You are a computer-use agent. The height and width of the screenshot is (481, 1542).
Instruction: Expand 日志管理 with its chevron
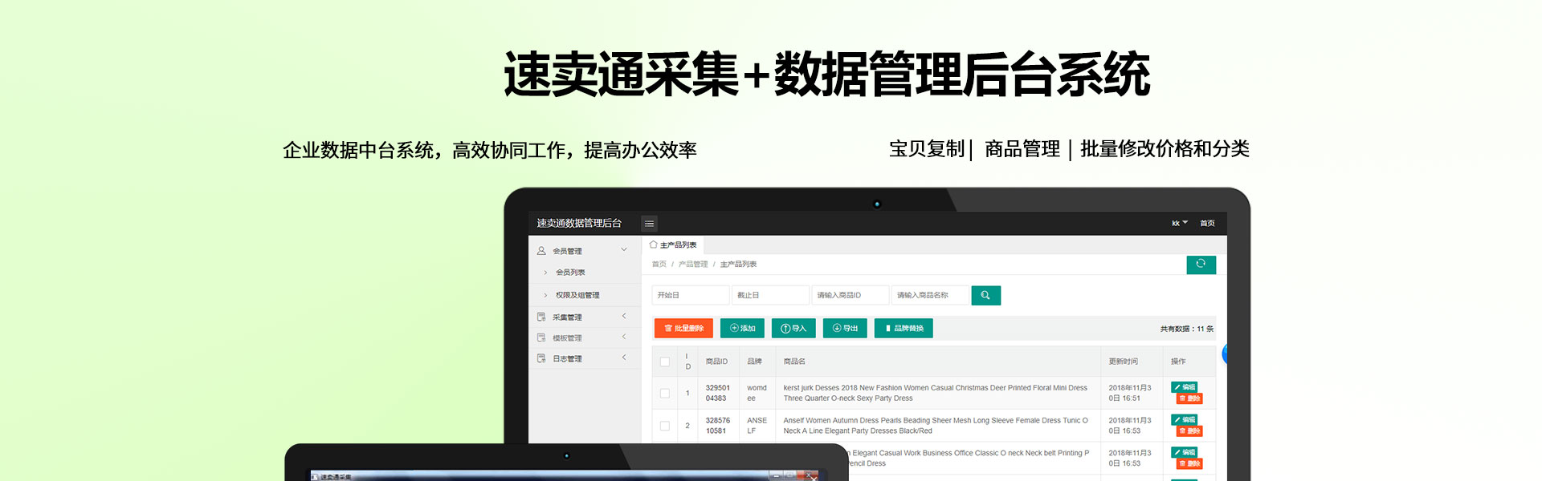click(624, 358)
